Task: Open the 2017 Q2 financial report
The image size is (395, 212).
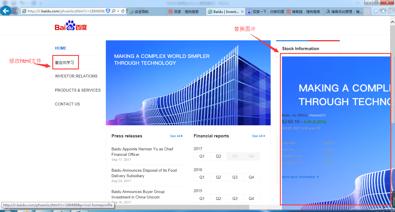Action: pyautogui.click(x=218, y=156)
